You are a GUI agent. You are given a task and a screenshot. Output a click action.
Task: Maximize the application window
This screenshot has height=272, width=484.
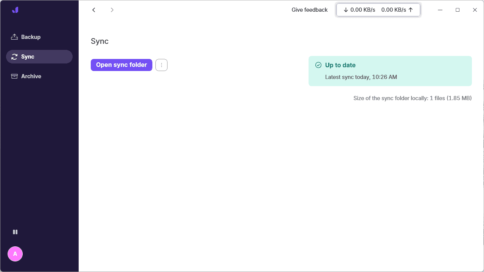coord(458,10)
